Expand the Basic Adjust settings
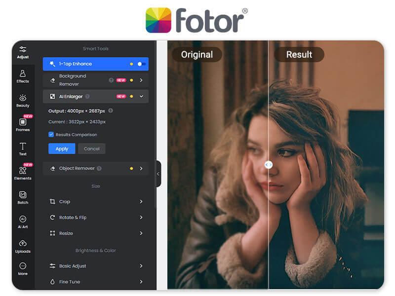Image resolution: width=395 pixels, height=296 pixels. [x=141, y=266]
